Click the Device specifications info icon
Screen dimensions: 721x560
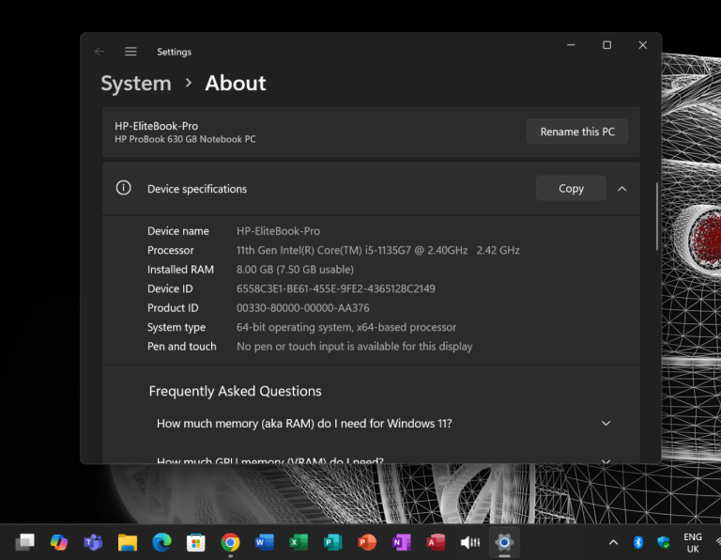(x=123, y=188)
